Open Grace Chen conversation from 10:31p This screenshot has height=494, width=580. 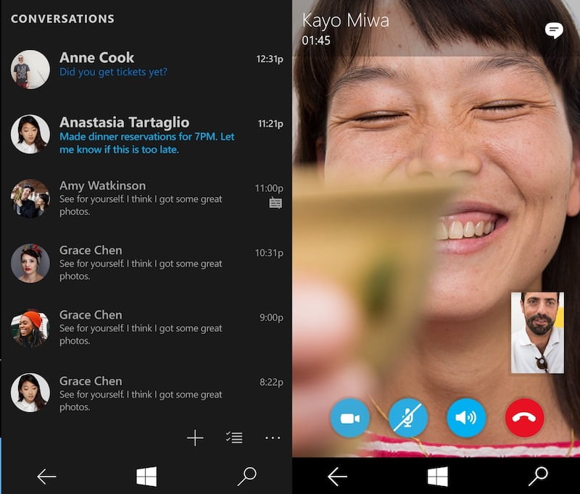(x=145, y=263)
